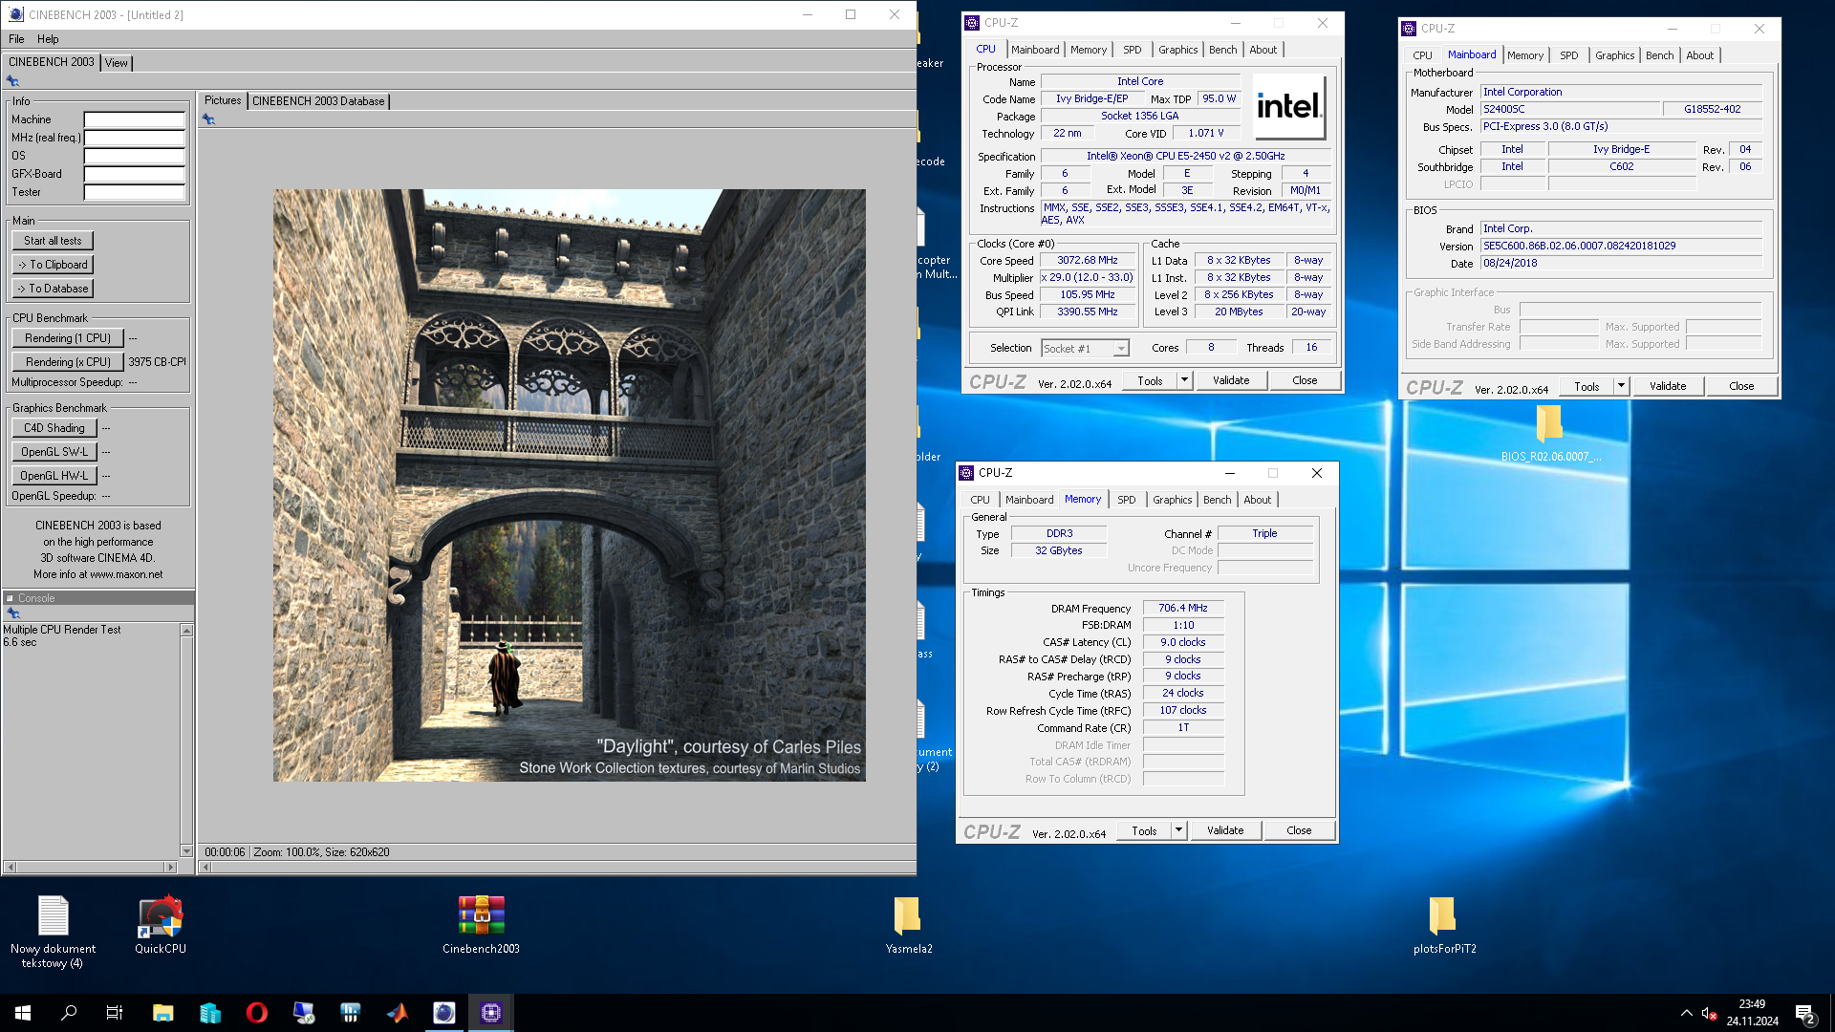Click the -> To Clipboard button

click(x=53, y=265)
